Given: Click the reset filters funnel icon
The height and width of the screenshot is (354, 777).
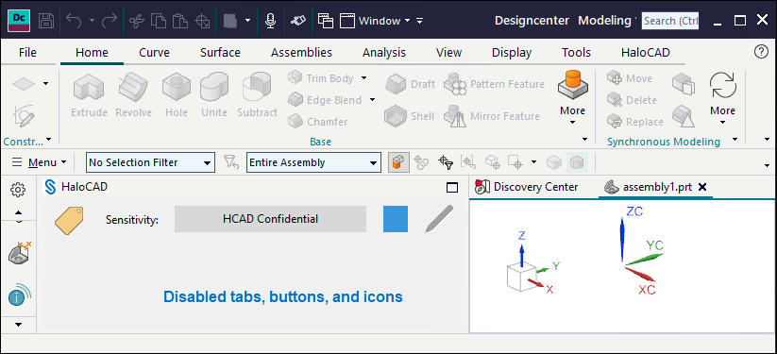Looking at the screenshot, I should coord(231,162).
